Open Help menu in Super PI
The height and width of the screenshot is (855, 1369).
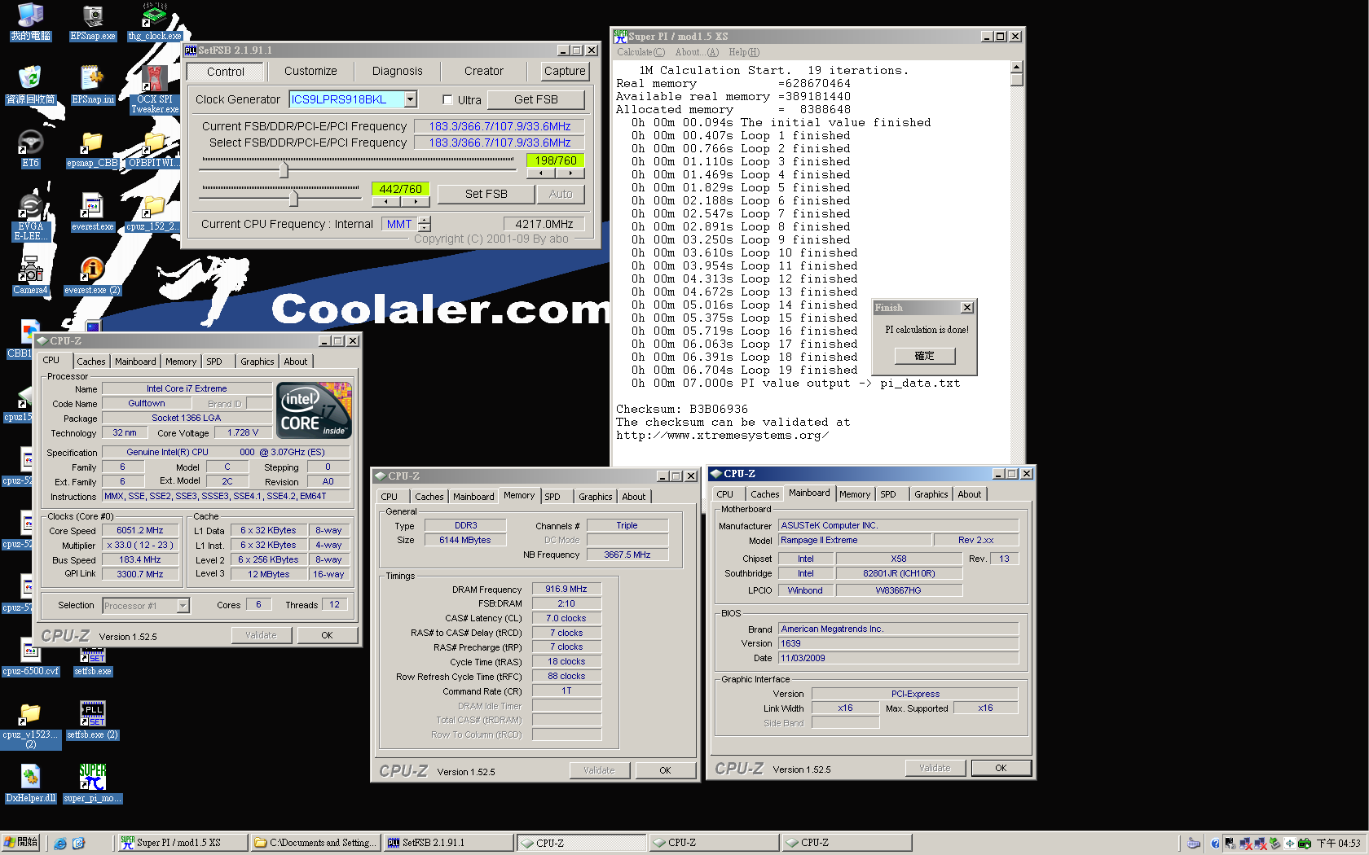[743, 52]
